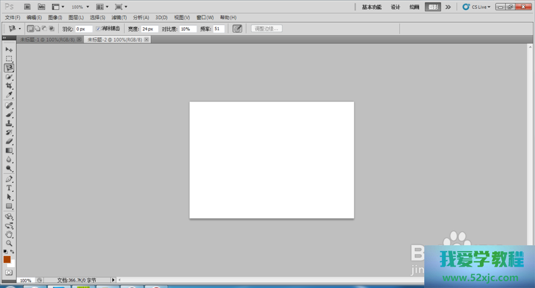535x288 pixels.
Task: Click the 羽化 feather input field
Action: 83,29
